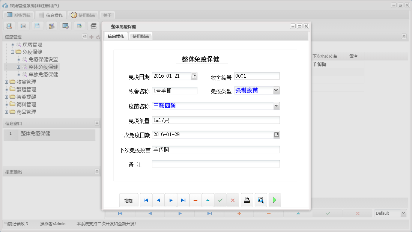The height and width of the screenshot is (232, 412).
Task: Confirm changes with the green checkmark
Action: [x=221, y=200]
